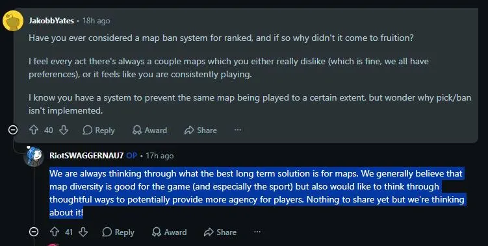Reply to RiotSWAGGERNAU7's comment
This screenshot has height=246, width=488.
click(x=118, y=232)
